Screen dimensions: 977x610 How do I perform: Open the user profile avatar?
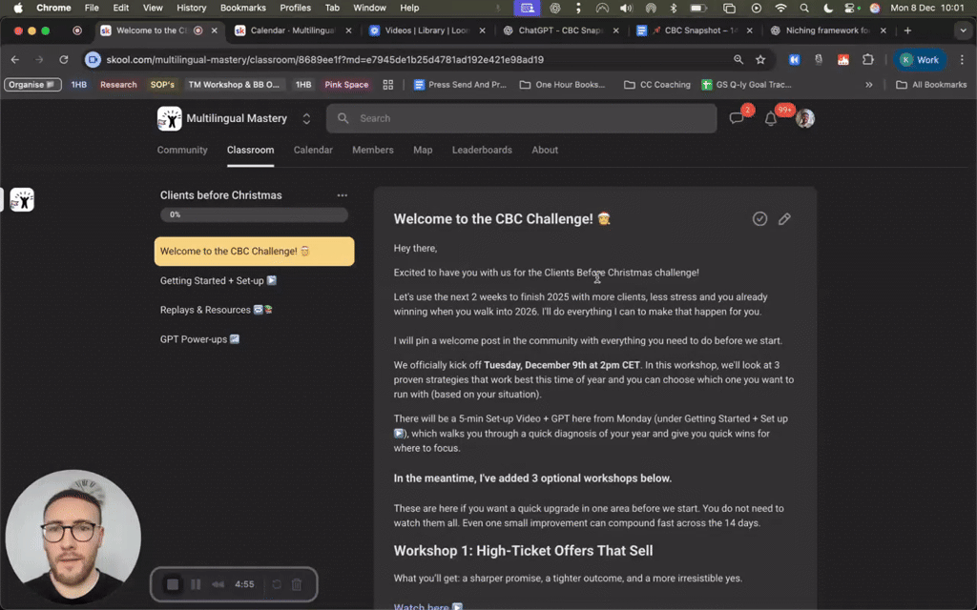tap(805, 118)
